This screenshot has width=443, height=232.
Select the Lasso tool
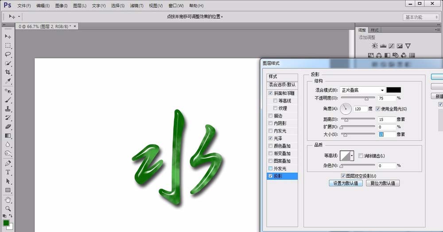8,54
